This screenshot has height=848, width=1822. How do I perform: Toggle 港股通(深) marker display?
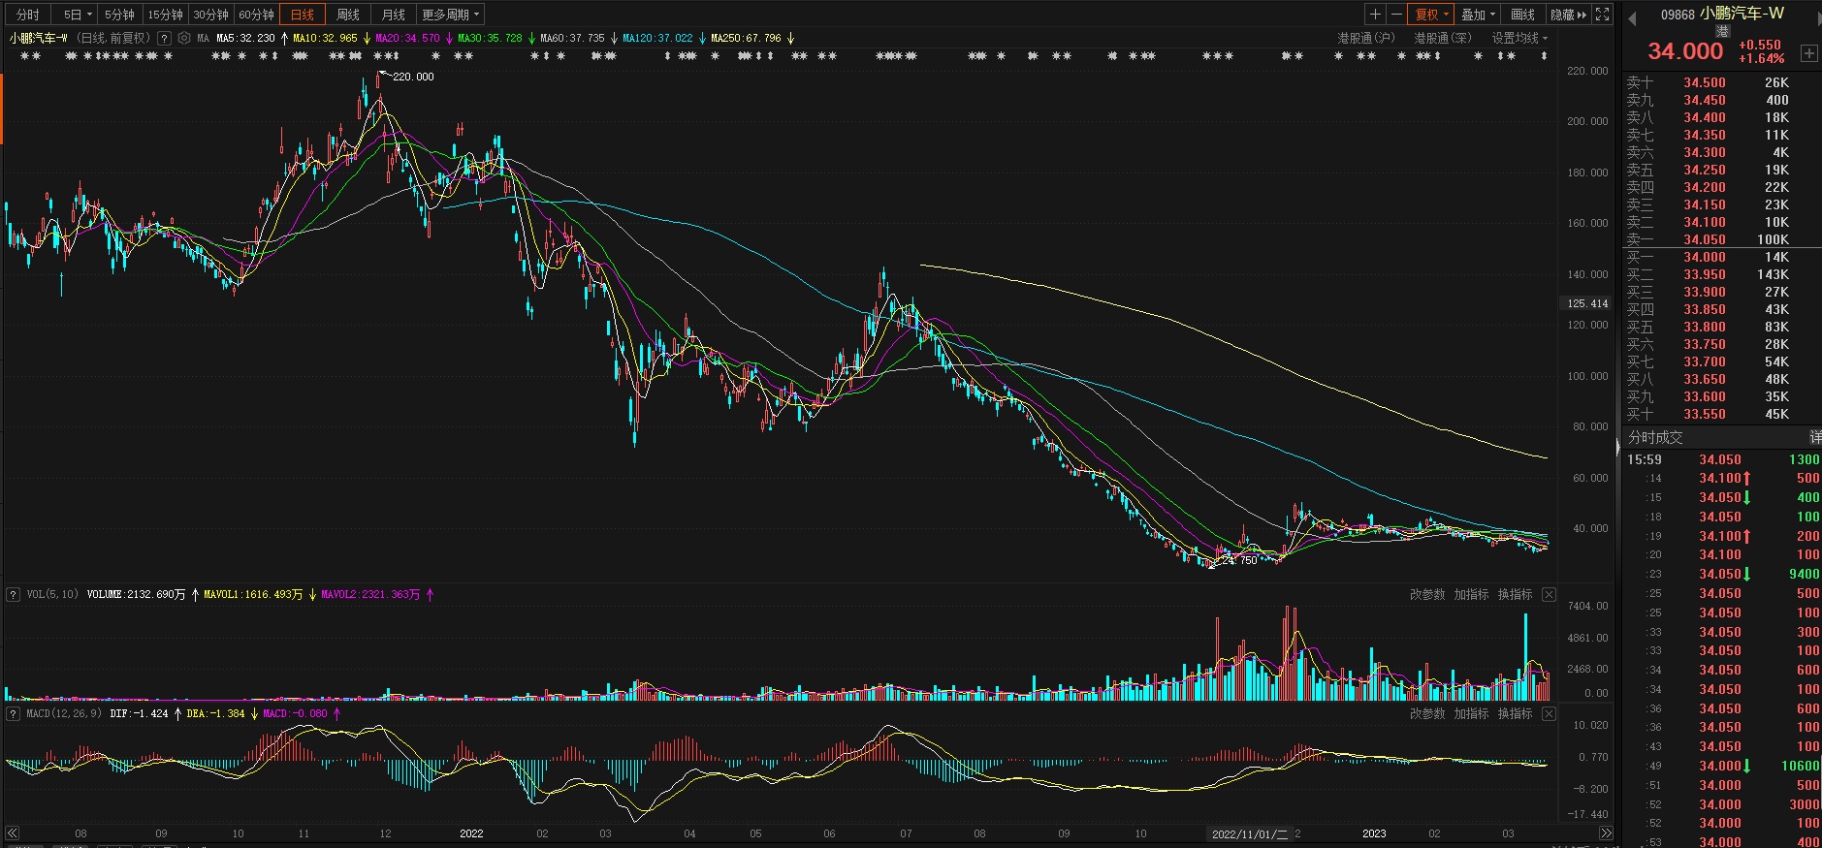(1442, 39)
